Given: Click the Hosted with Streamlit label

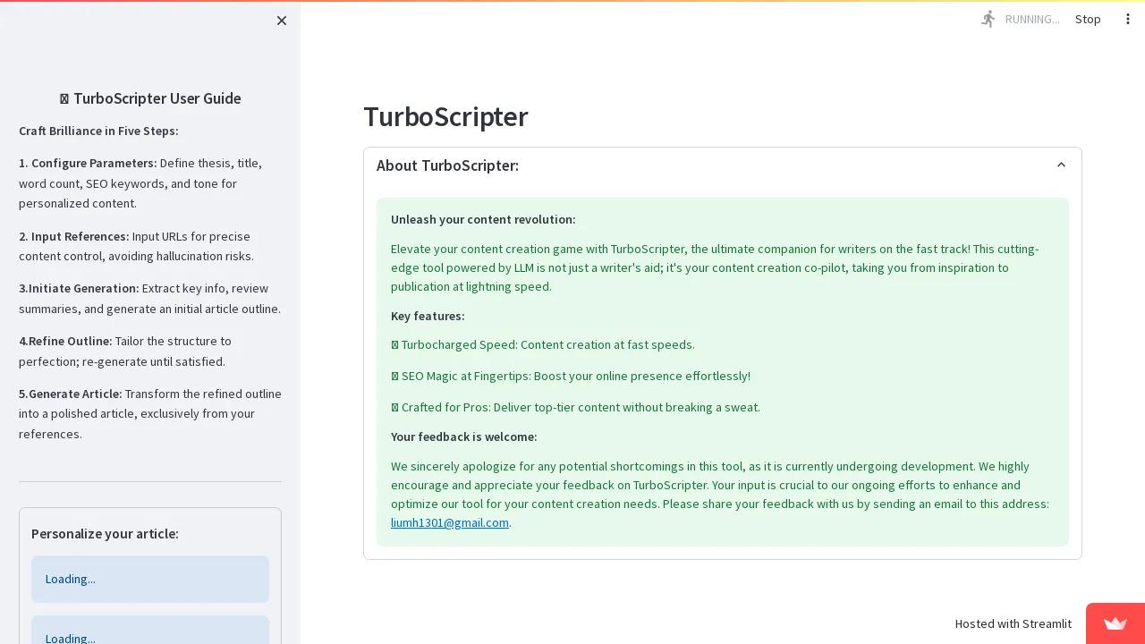Looking at the screenshot, I should [x=1013, y=623].
